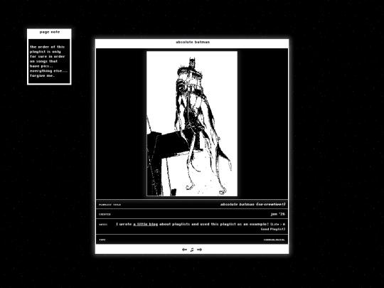Go to the next playlist with right arrow

coord(200,250)
